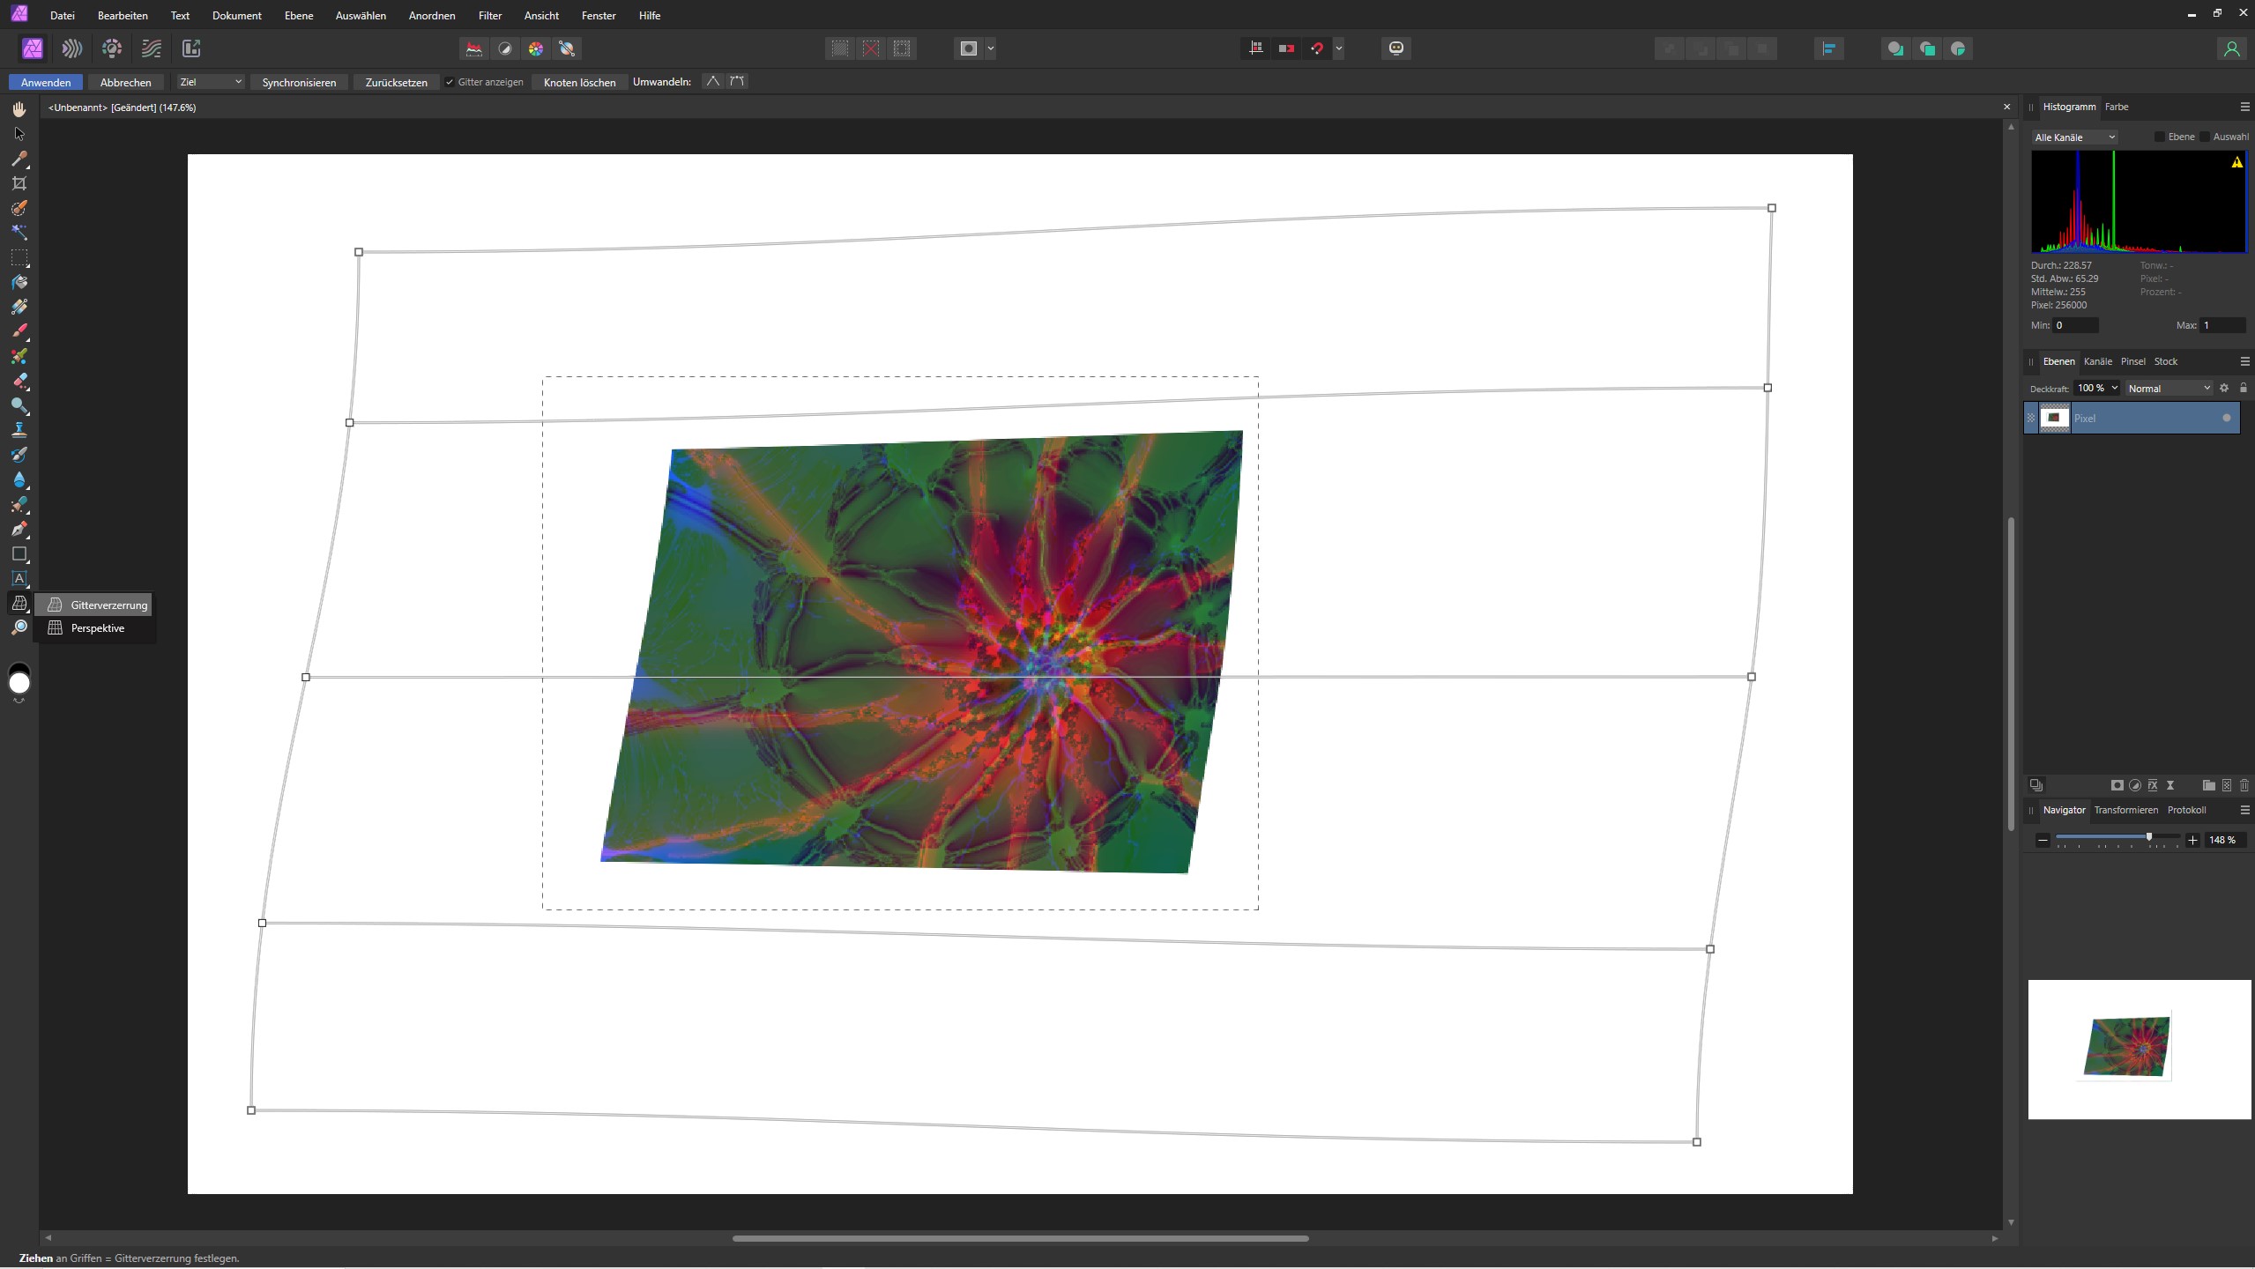This screenshot has width=2255, height=1269.
Task: Expand the Alle Kanäle channel dropdown
Action: 2073,137
